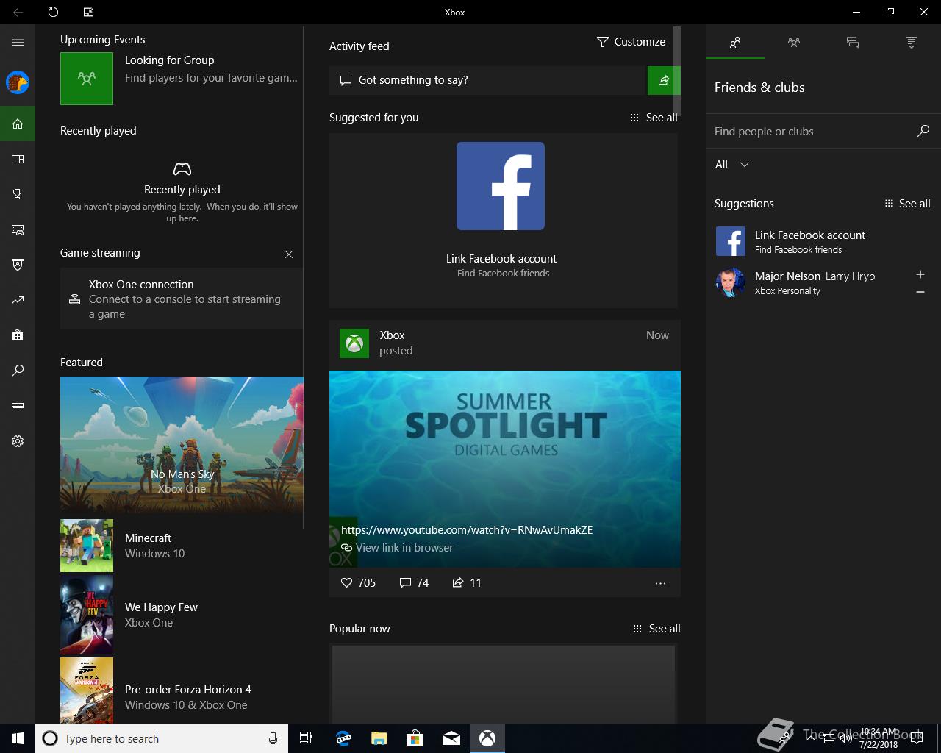Viewport: 941px width, 753px height.
Task: Click the refresh icon in title bar
Action: 53,12
